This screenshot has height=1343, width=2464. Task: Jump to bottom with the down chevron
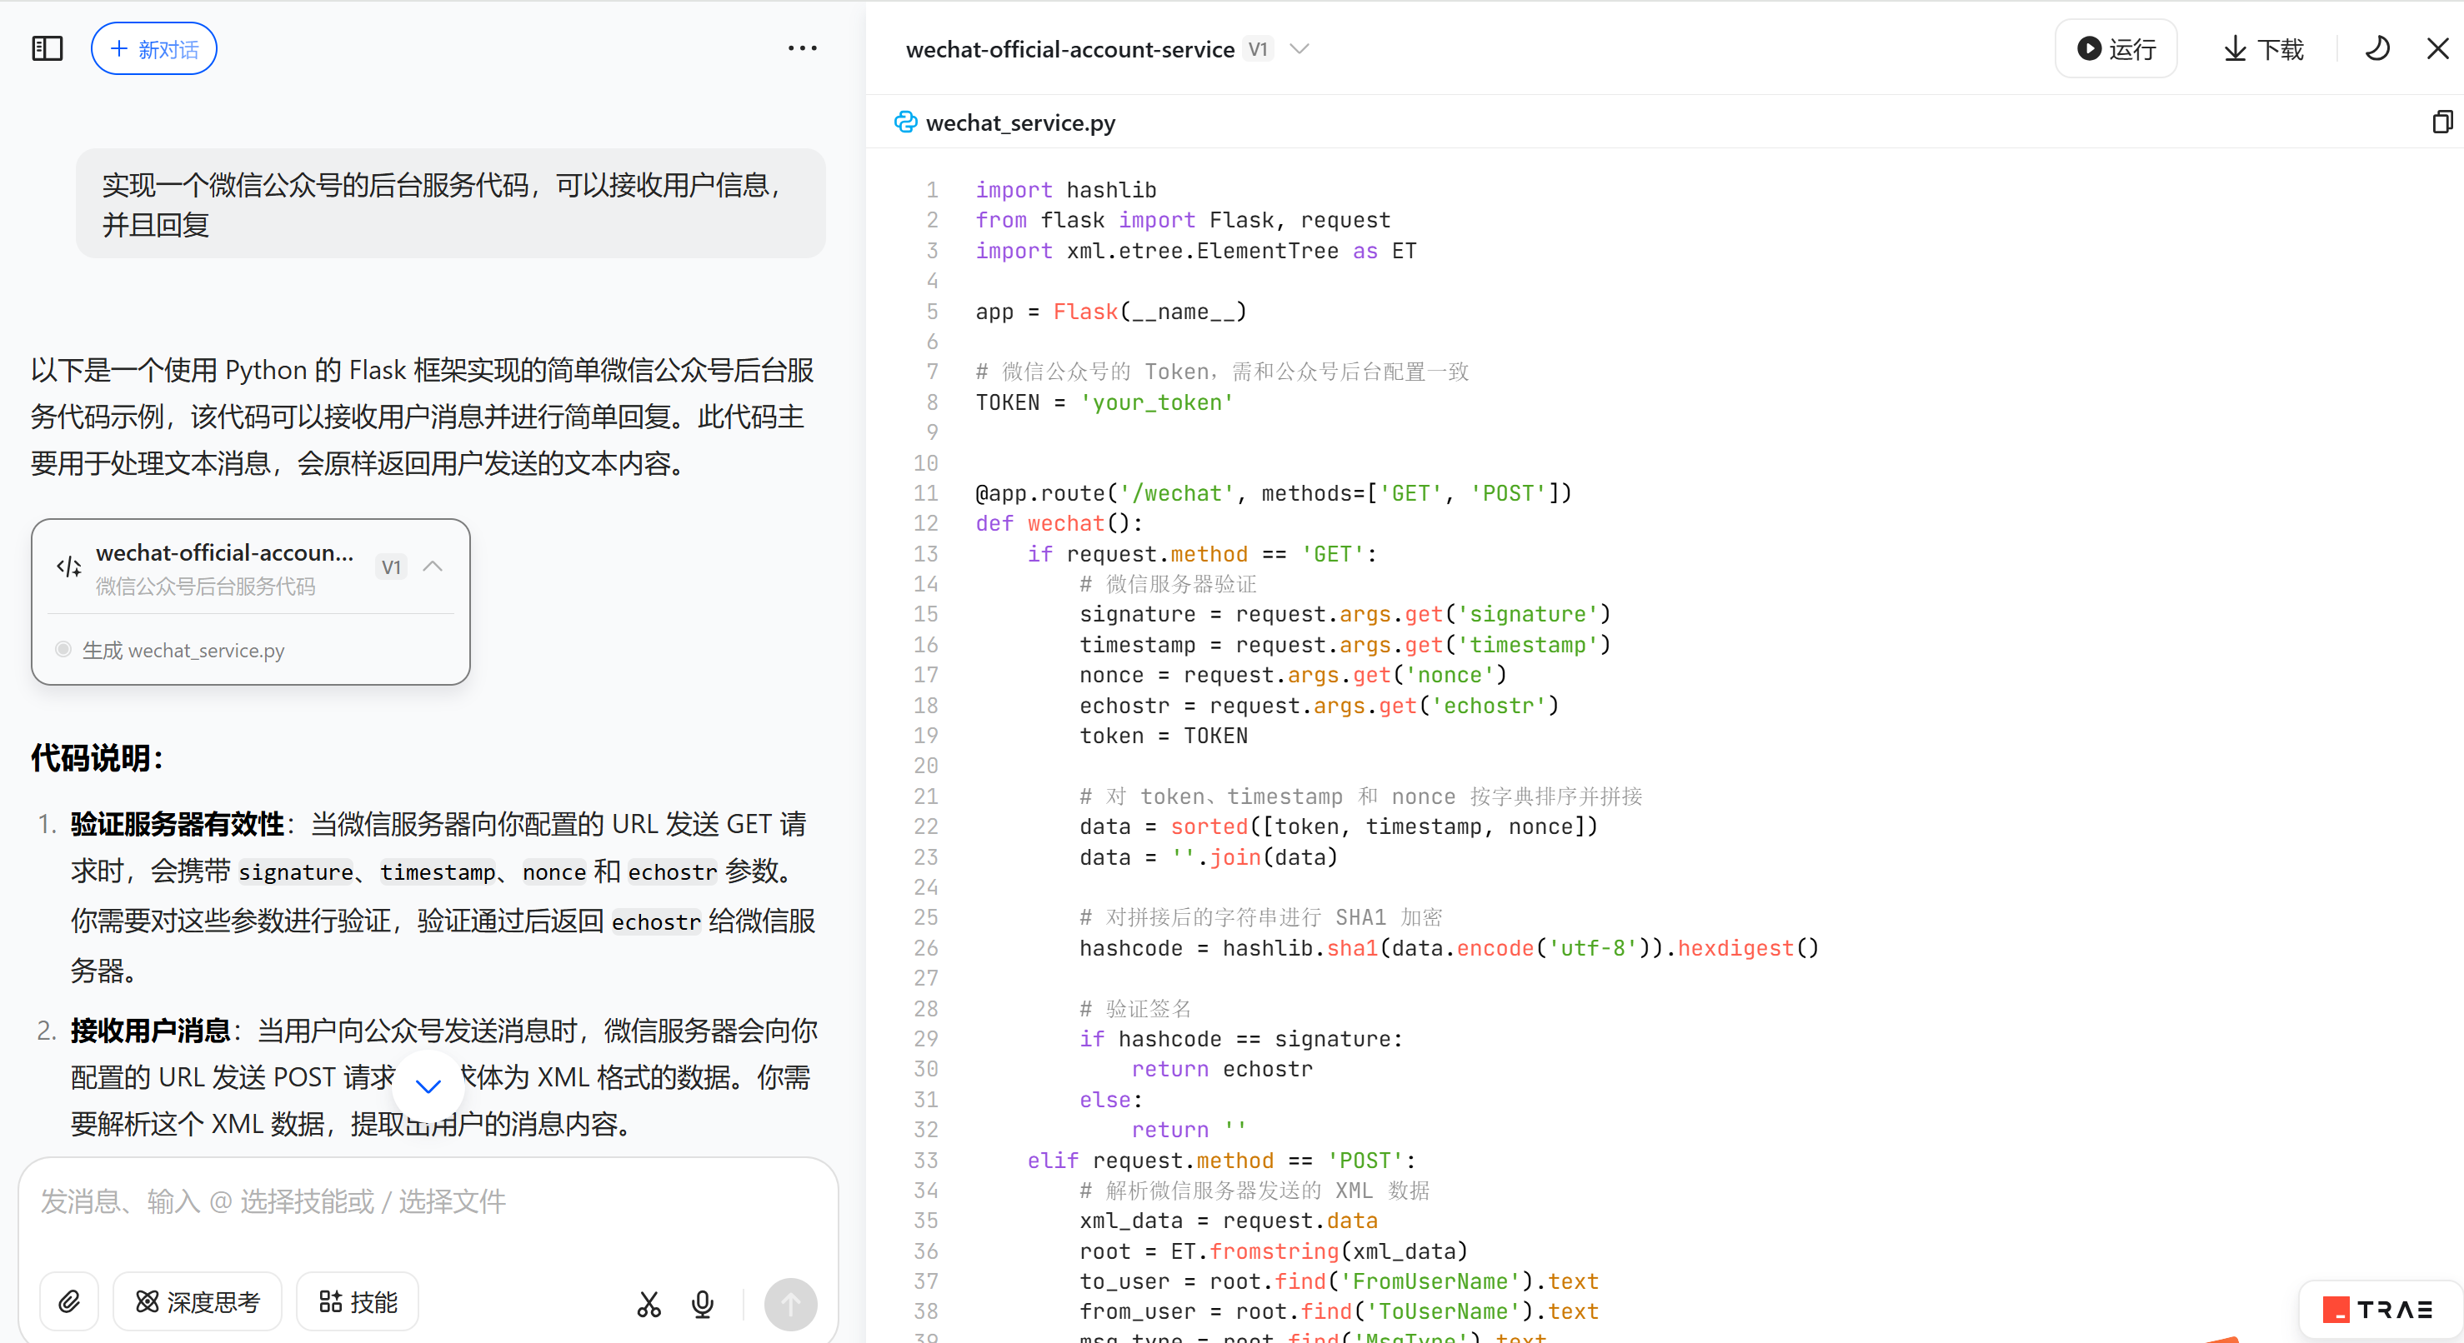tap(428, 1086)
